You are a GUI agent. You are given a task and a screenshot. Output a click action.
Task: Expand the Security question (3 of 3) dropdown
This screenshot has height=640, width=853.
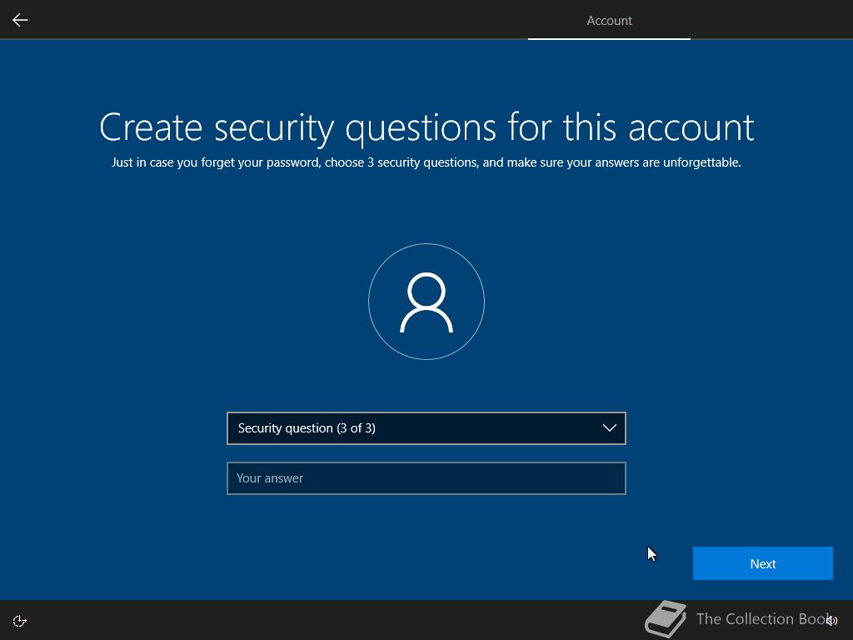[426, 428]
